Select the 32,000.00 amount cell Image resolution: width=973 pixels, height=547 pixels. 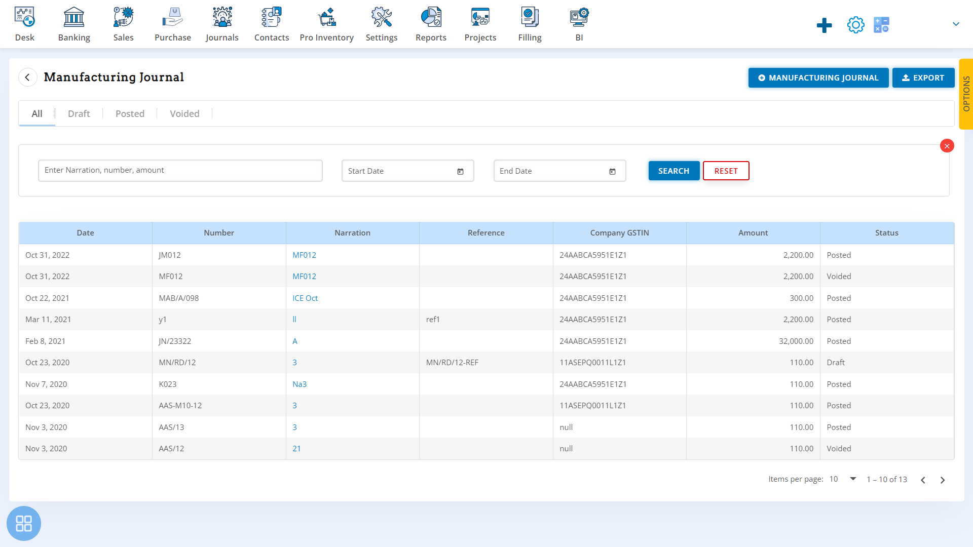pos(753,341)
